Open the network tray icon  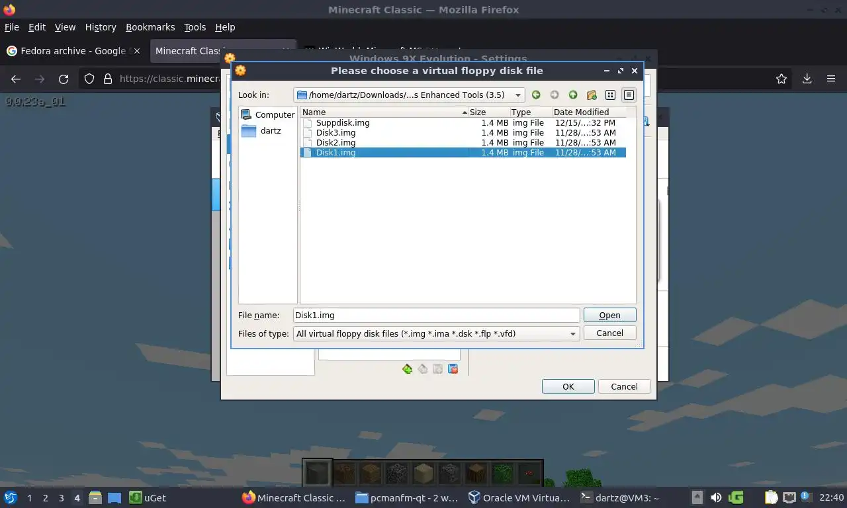click(789, 497)
